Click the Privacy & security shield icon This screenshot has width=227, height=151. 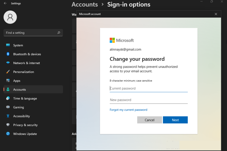click(x=8, y=125)
